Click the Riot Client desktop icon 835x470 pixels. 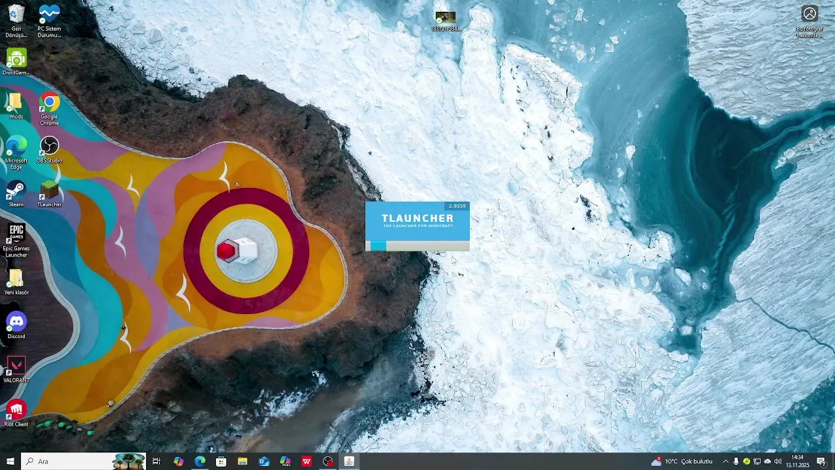[16, 413]
